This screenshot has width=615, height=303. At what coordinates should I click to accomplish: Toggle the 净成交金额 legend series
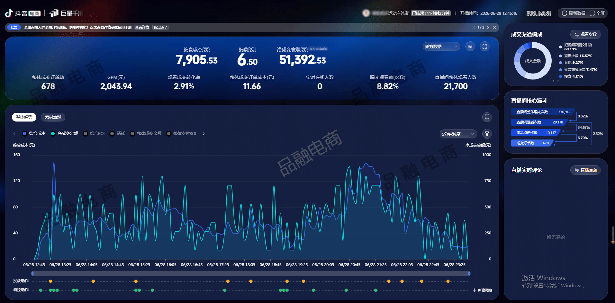point(64,134)
